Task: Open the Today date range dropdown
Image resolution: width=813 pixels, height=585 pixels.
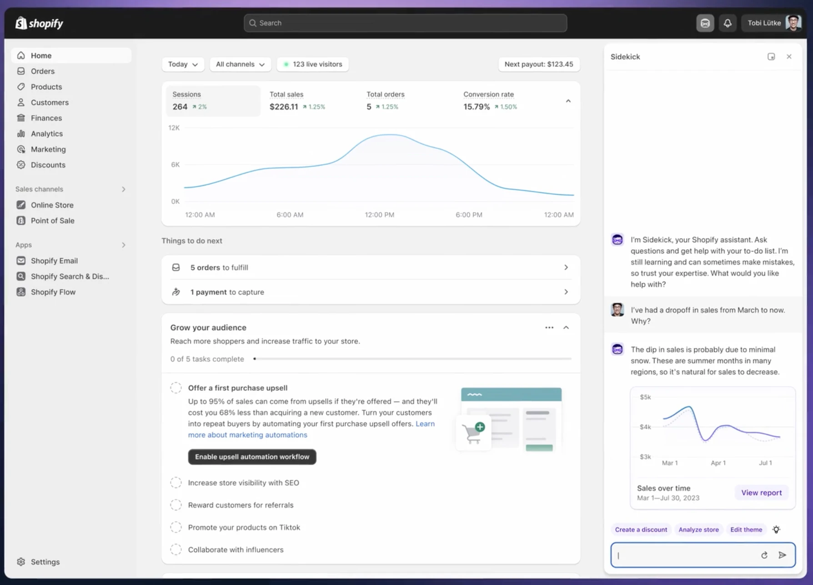Action: click(x=182, y=64)
